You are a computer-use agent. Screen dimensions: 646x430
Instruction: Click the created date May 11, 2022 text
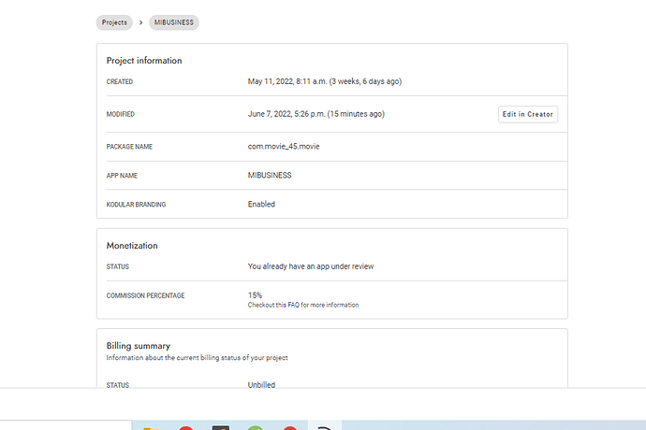coord(324,81)
